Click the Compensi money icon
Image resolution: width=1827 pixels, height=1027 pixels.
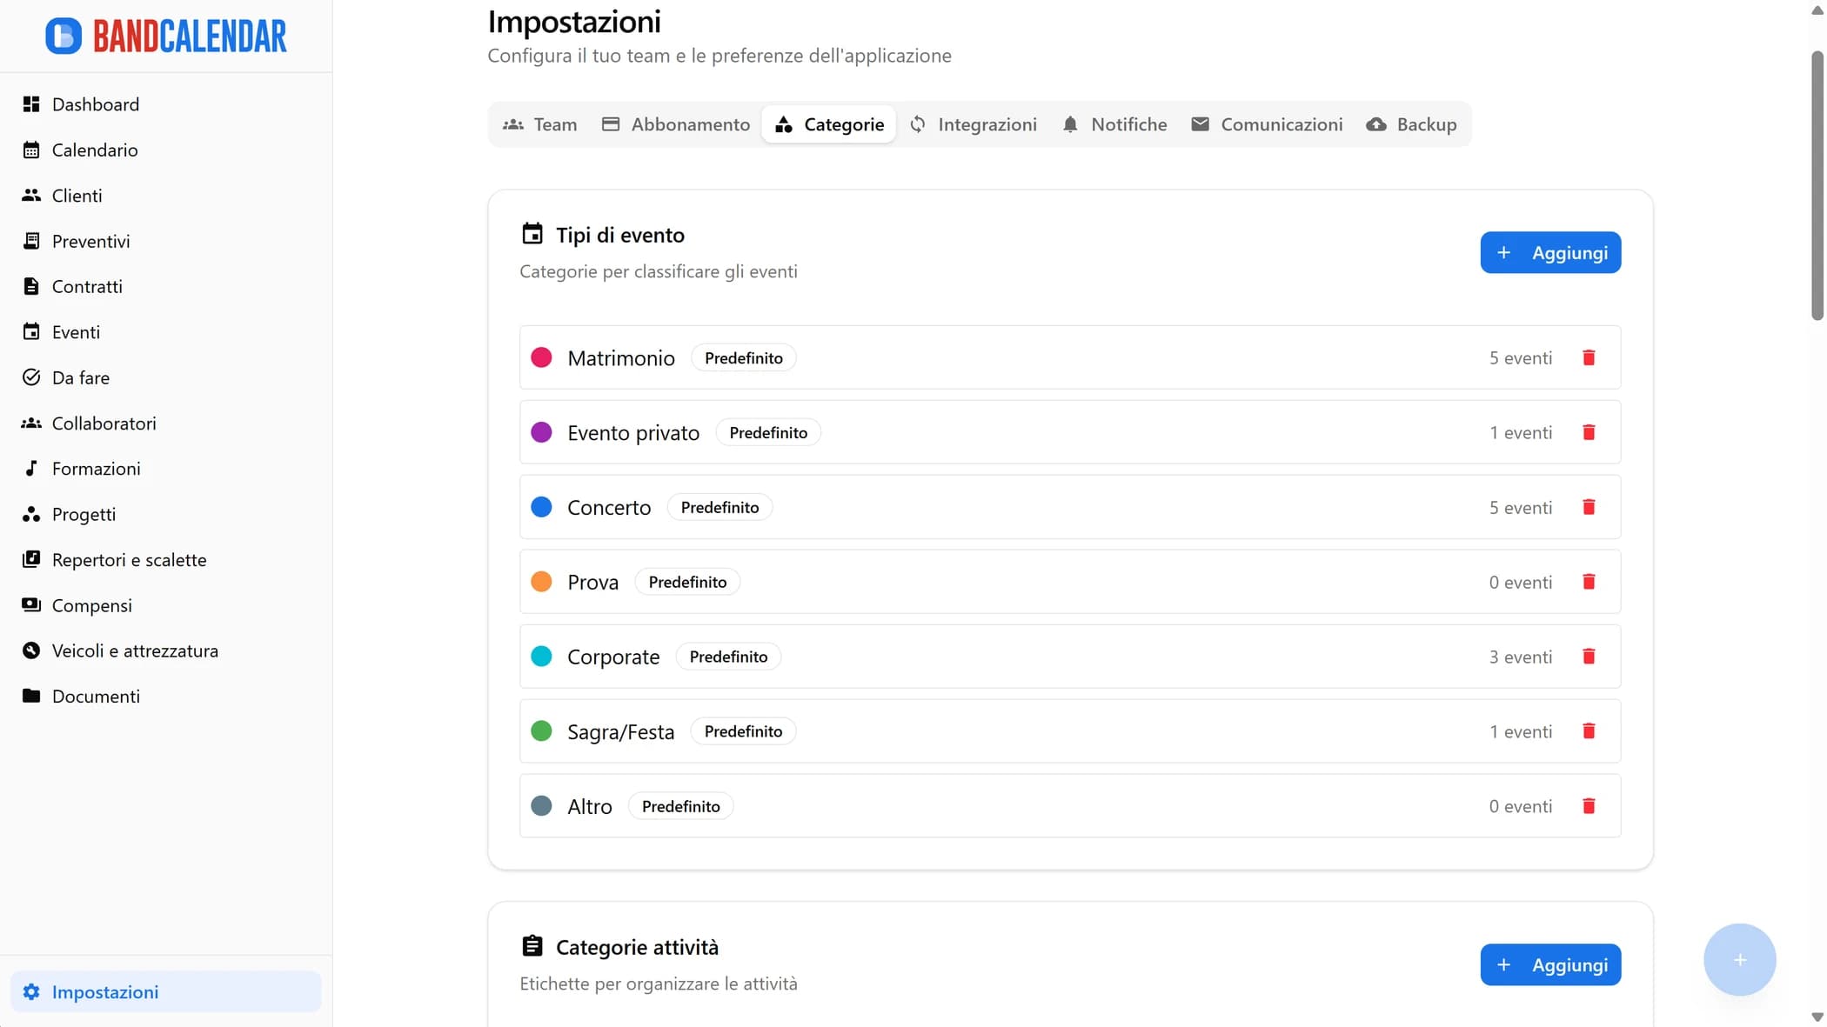pyautogui.click(x=31, y=604)
